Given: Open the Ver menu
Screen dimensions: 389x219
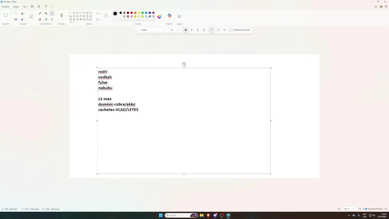Looking at the screenshot, I should pos(25,7).
